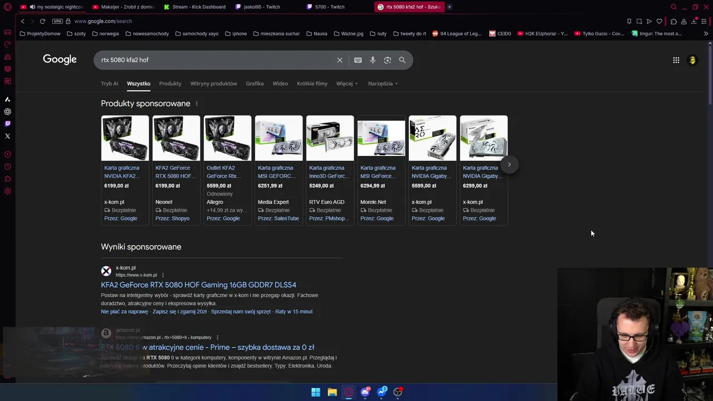713x401 pixels.
Task: Open Twitch in the Opera sidebar
Action: (x=7, y=124)
